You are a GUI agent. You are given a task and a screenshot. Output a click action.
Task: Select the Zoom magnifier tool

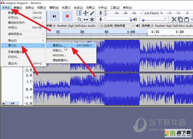coord(79,19)
